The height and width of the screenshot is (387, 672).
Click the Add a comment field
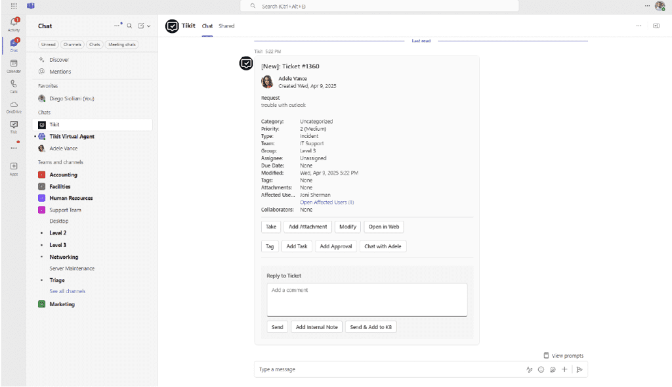[x=367, y=300]
